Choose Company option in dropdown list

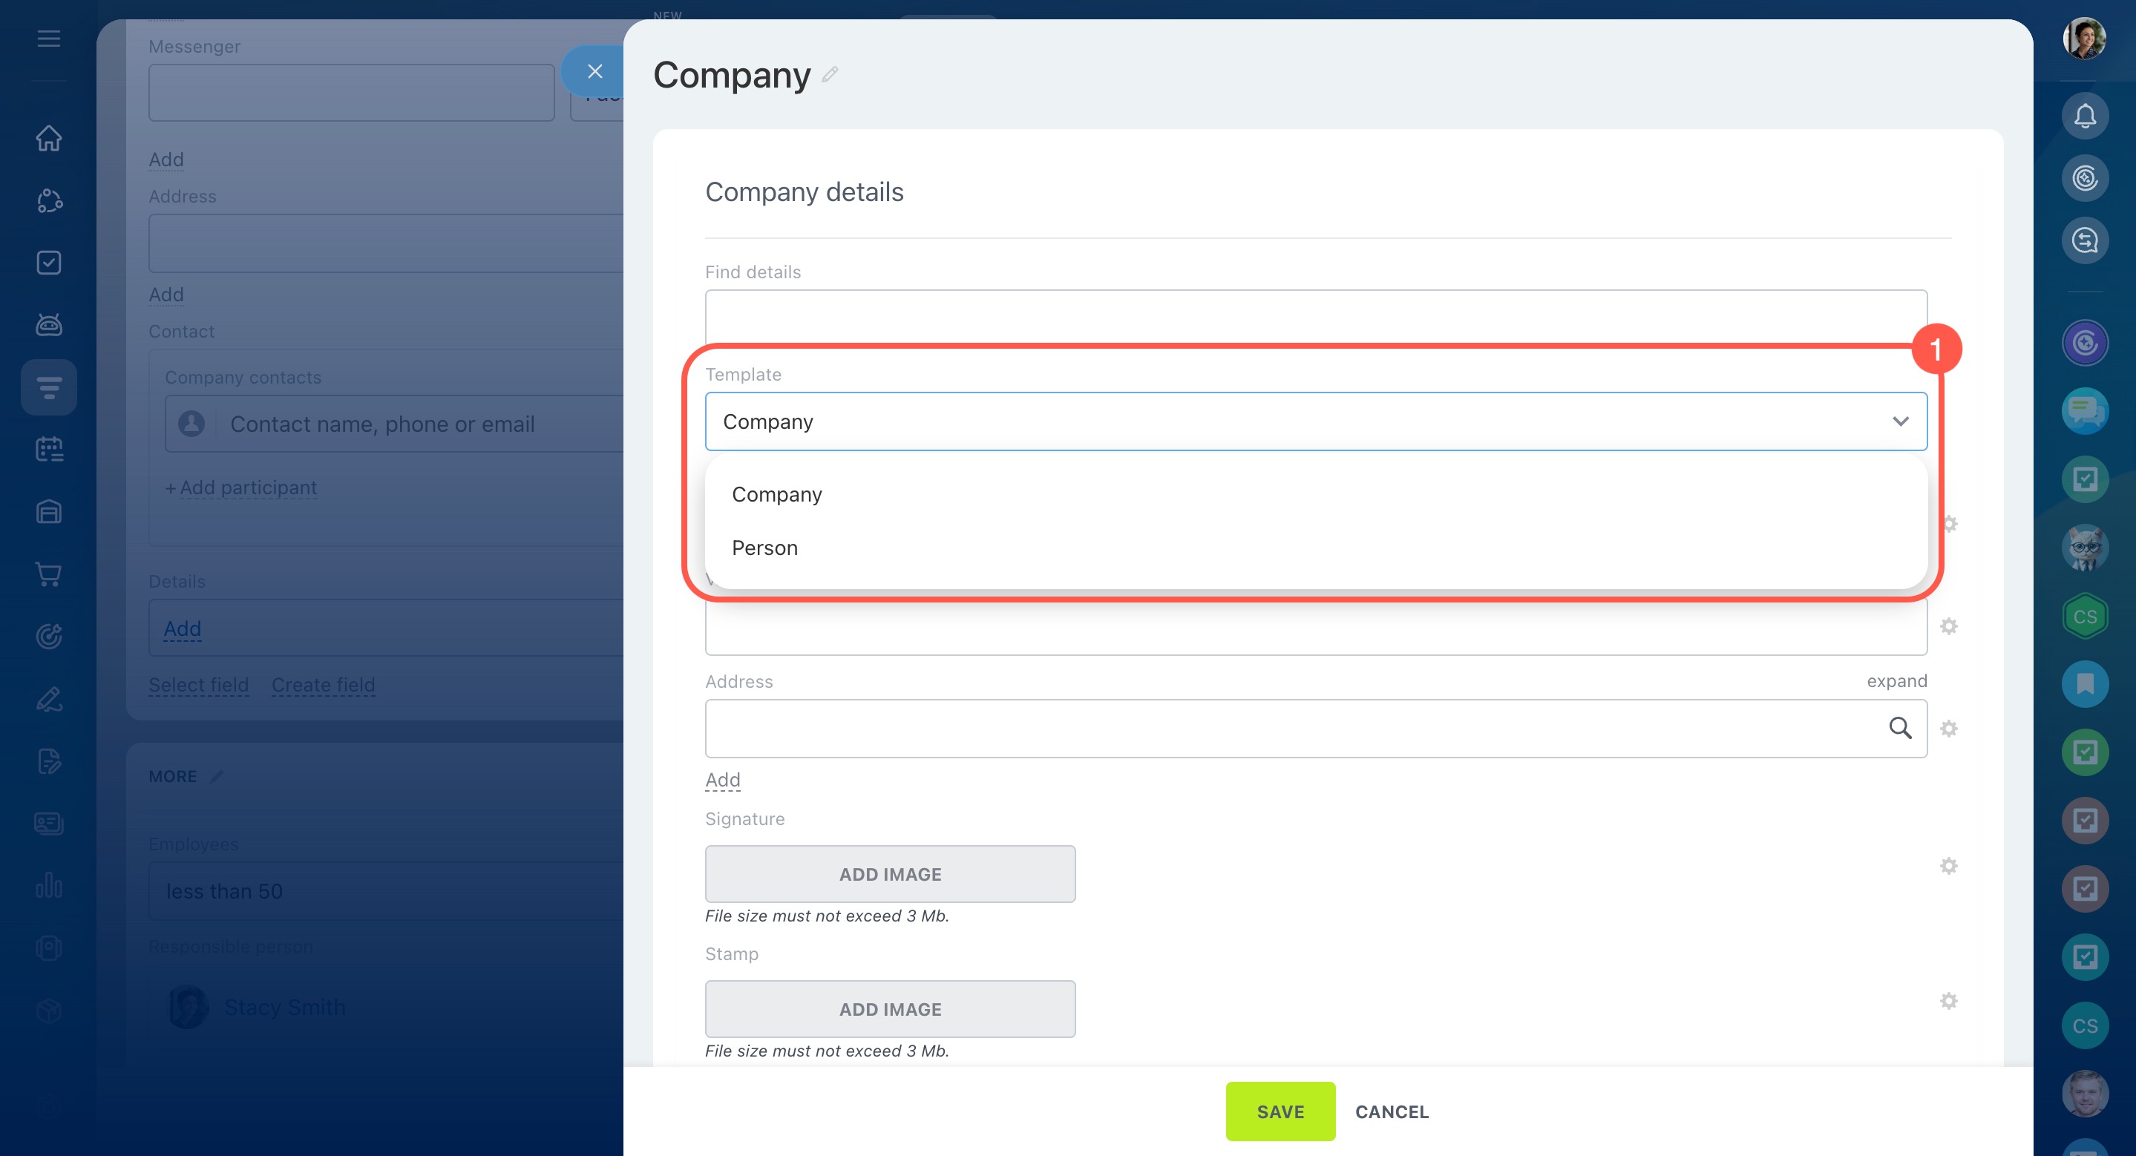776,495
